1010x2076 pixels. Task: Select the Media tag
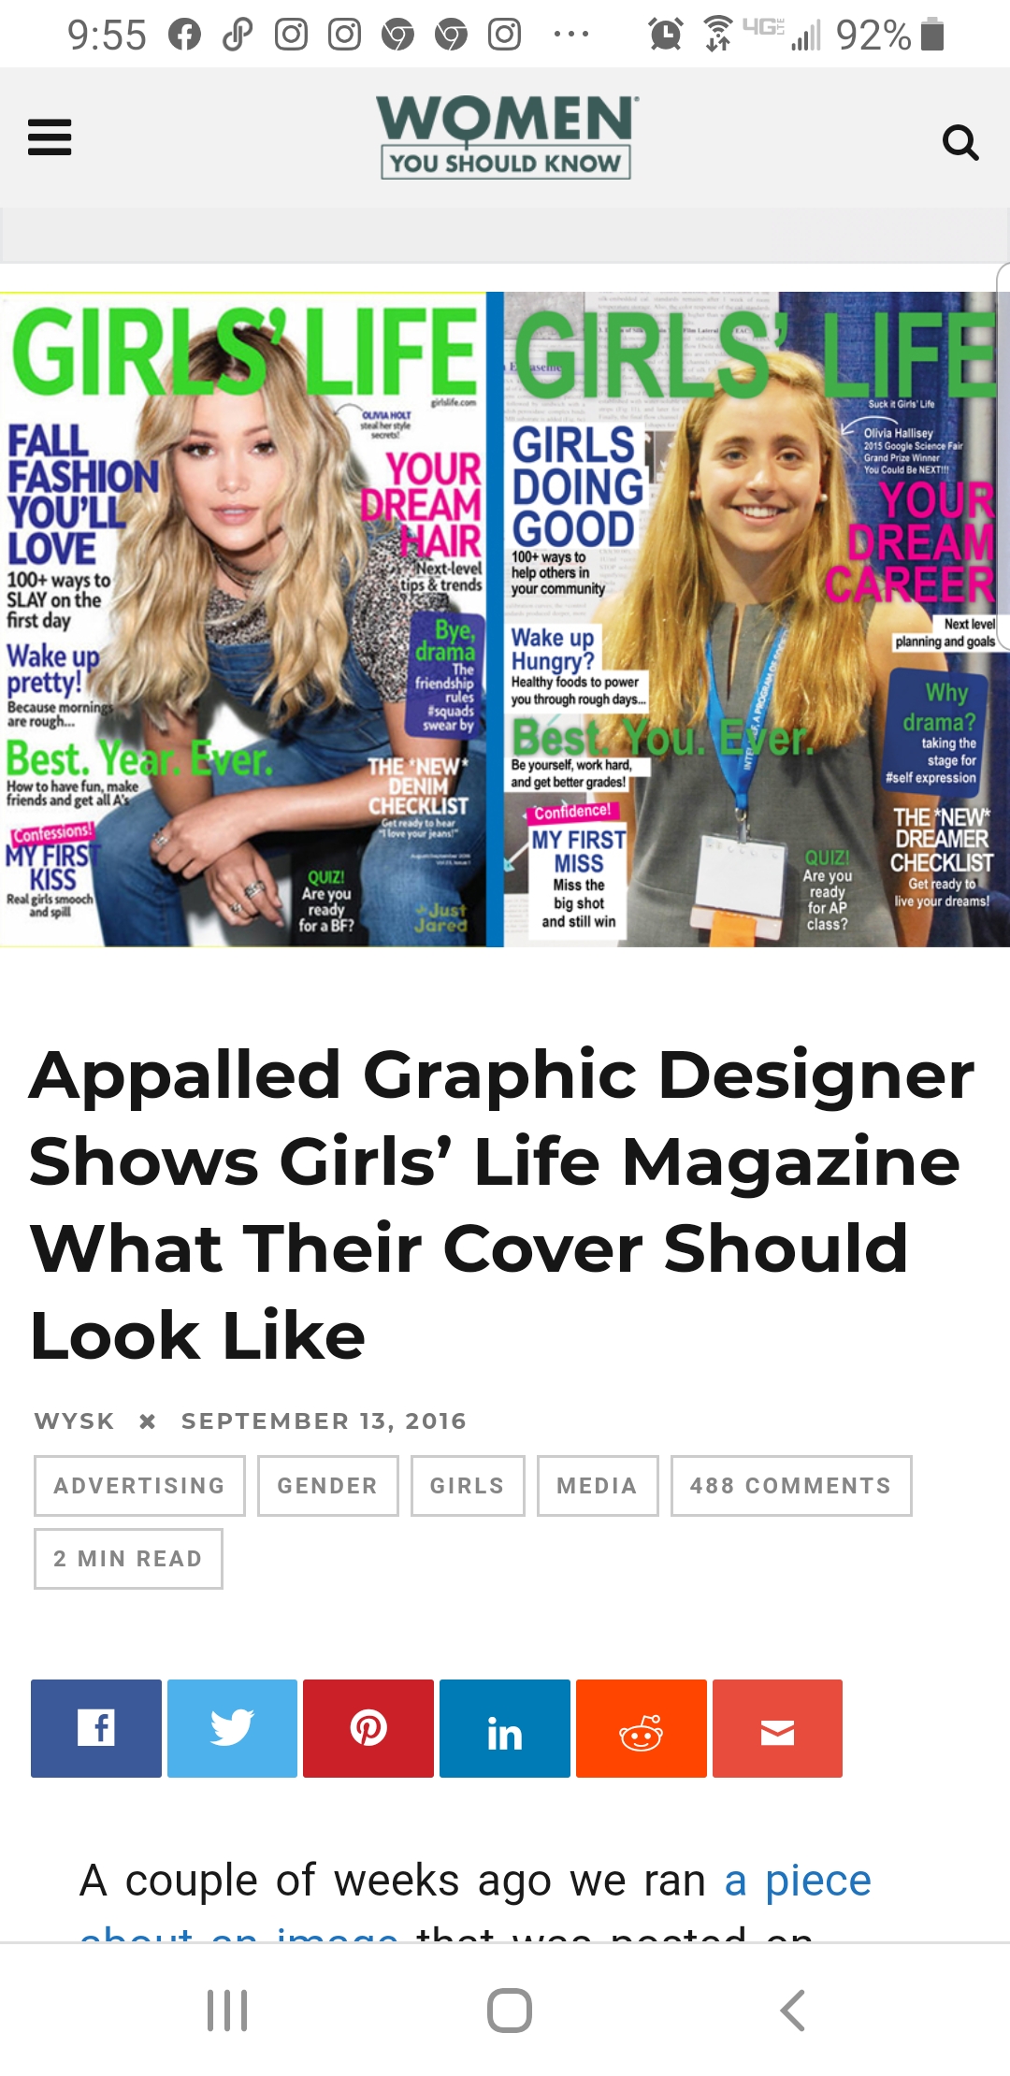[x=598, y=1486]
